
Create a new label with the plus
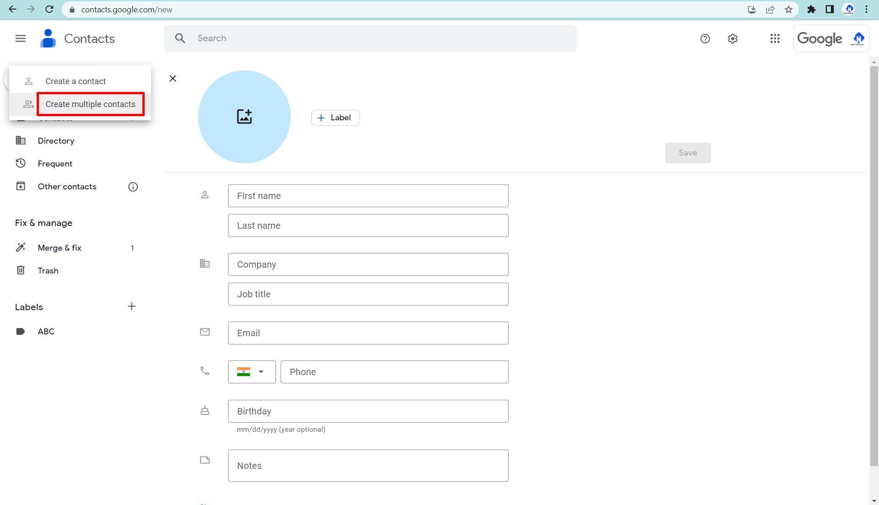(131, 306)
